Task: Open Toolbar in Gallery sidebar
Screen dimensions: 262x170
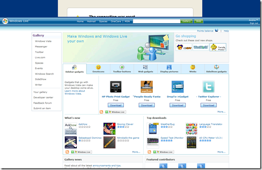Action: (x=39, y=52)
